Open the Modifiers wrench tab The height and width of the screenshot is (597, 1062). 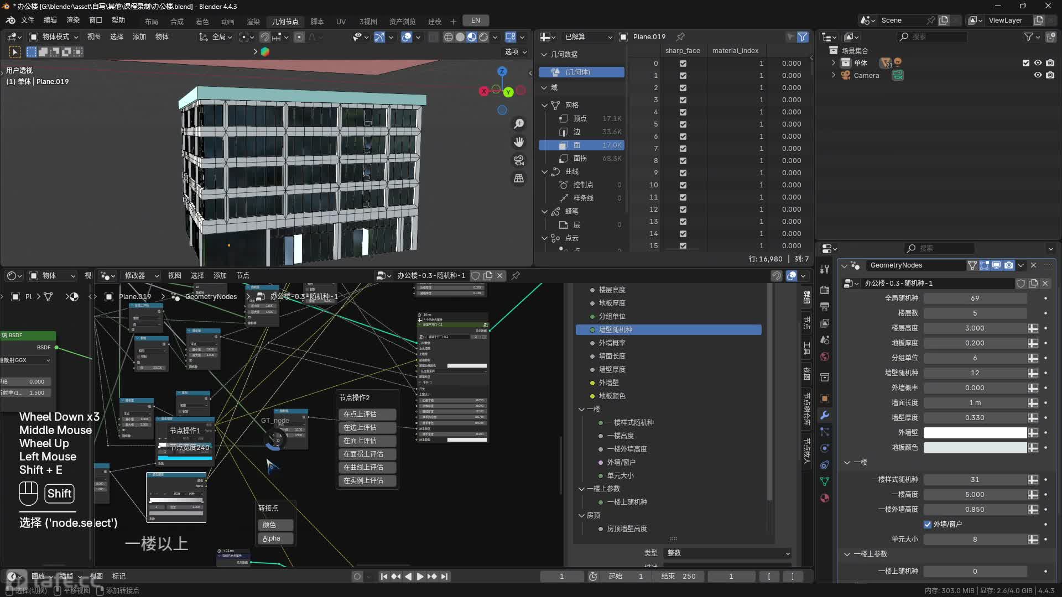click(x=825, y=415)
